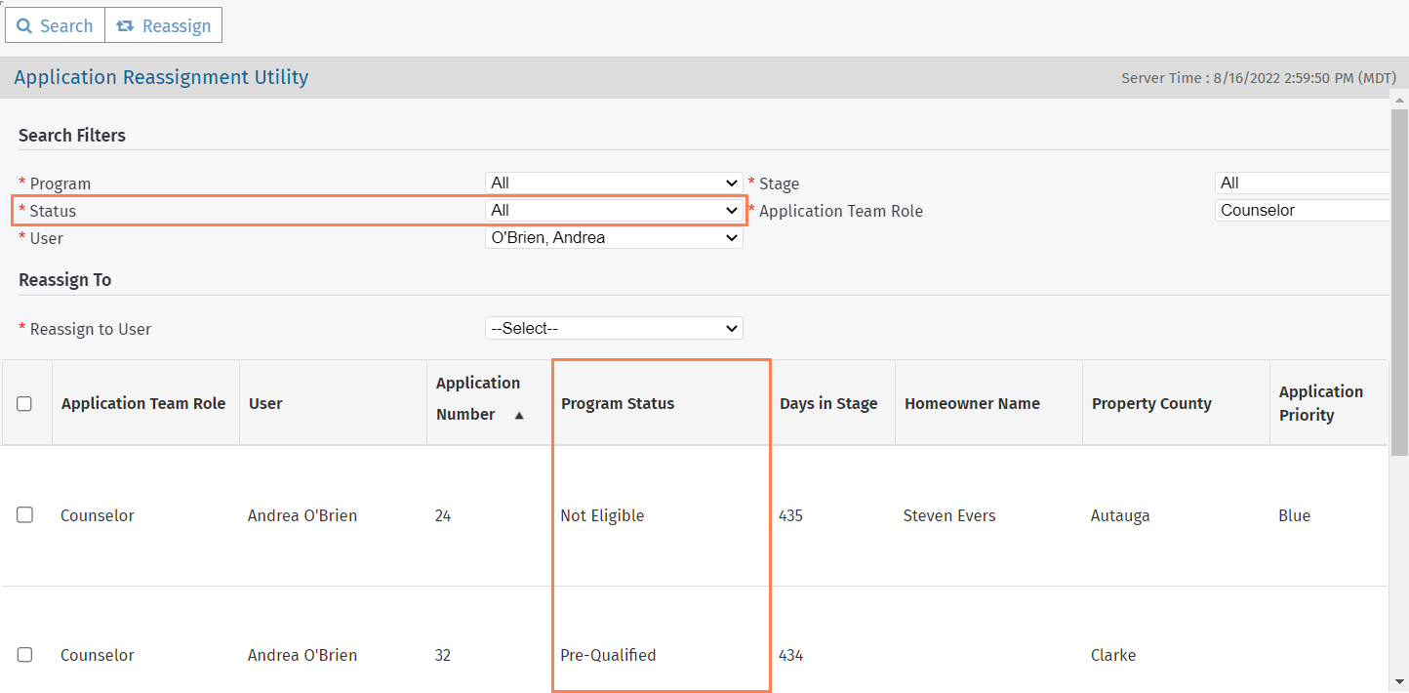The width and height of the screenshot is (1409, 693).
Task: Sort by Days in Stage column header
Action: (x=828, y=403)
